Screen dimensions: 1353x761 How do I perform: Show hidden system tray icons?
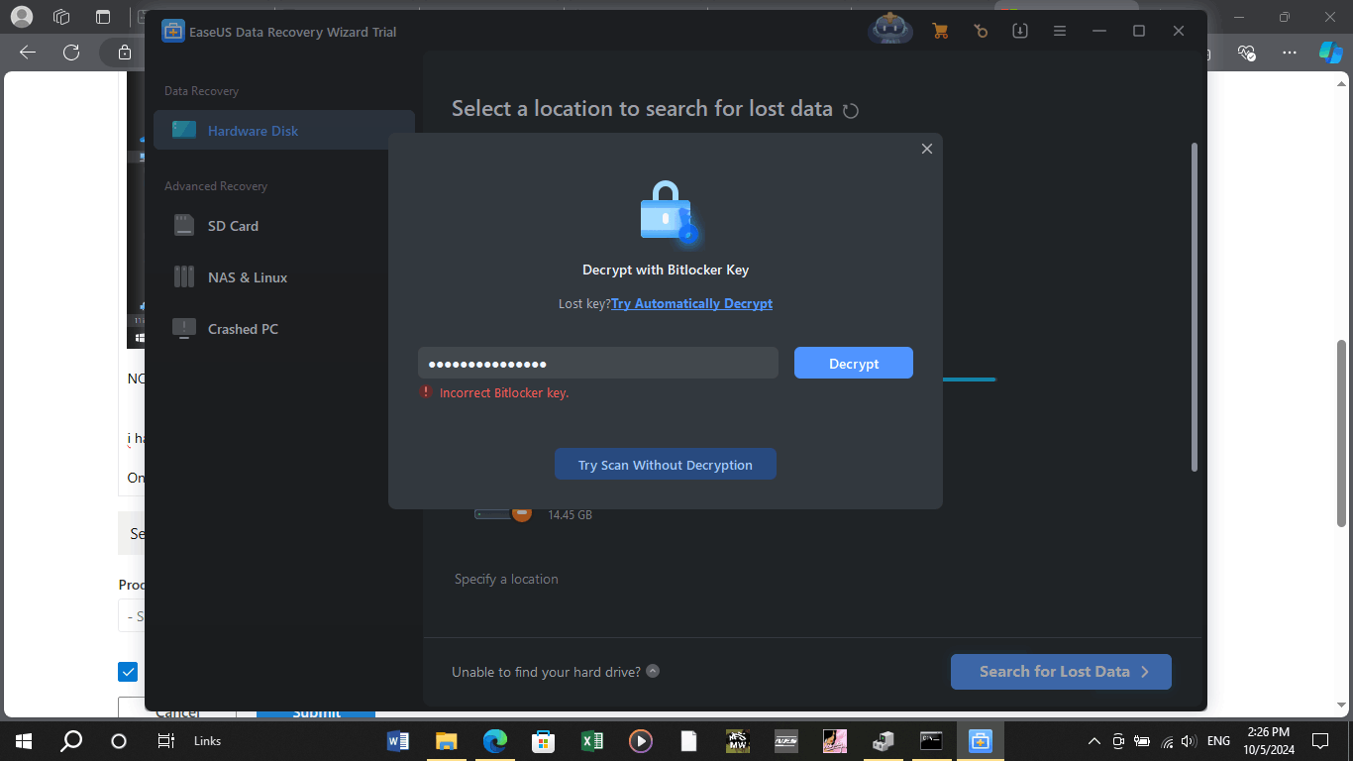click(1094, 741)
